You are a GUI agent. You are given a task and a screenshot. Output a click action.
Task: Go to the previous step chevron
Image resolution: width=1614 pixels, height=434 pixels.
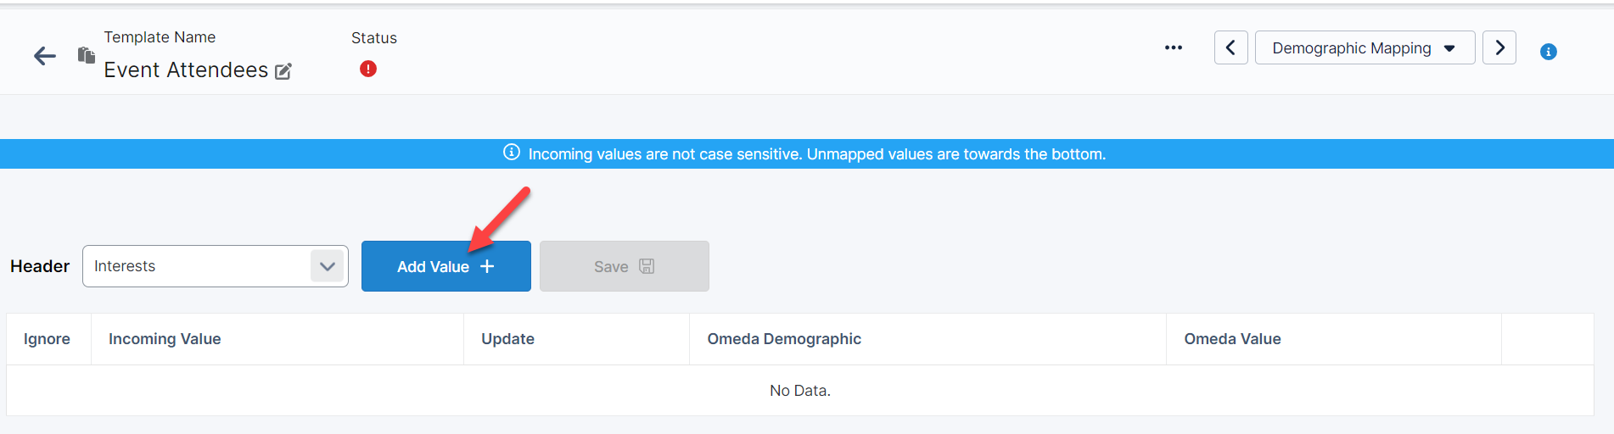1230,47
